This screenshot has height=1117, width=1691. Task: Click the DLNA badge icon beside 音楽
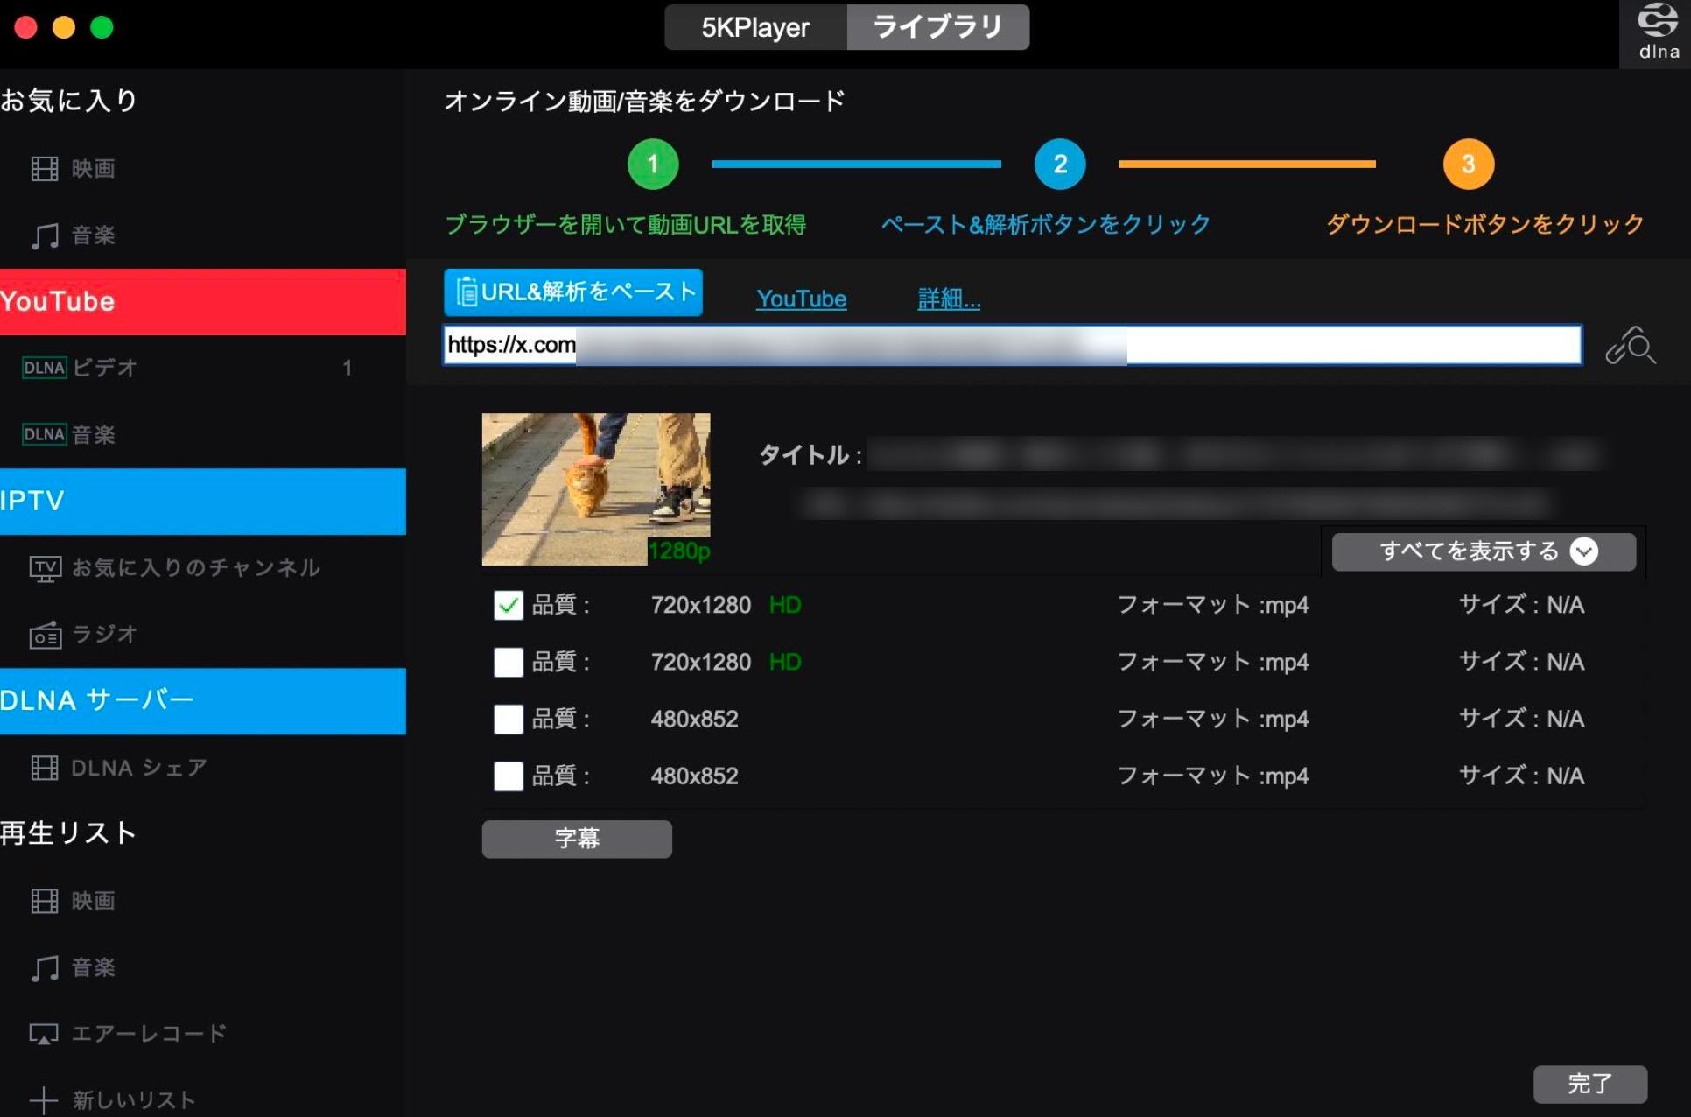[x=44, y=434]
